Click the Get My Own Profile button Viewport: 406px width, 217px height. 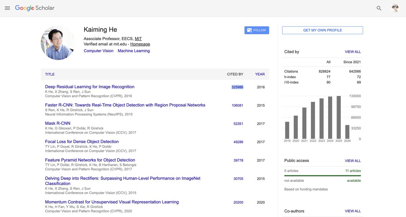pyautogui.click(x=322, y=30)
